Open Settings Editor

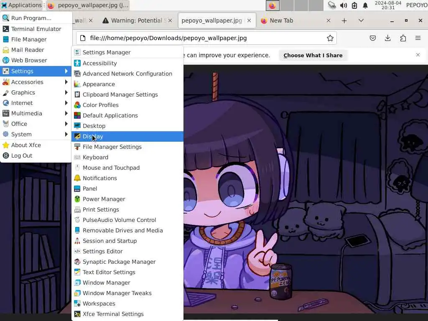tap(127, 251)
